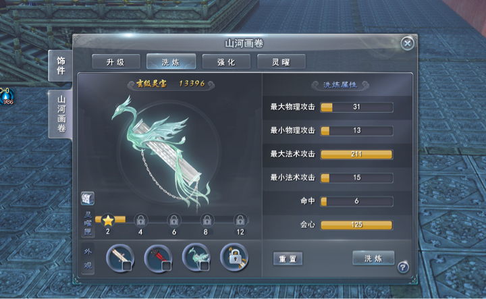Tick the checkbox on sword appearance
The height and width of the screenshot is (299, 486).
pos(127,266)
